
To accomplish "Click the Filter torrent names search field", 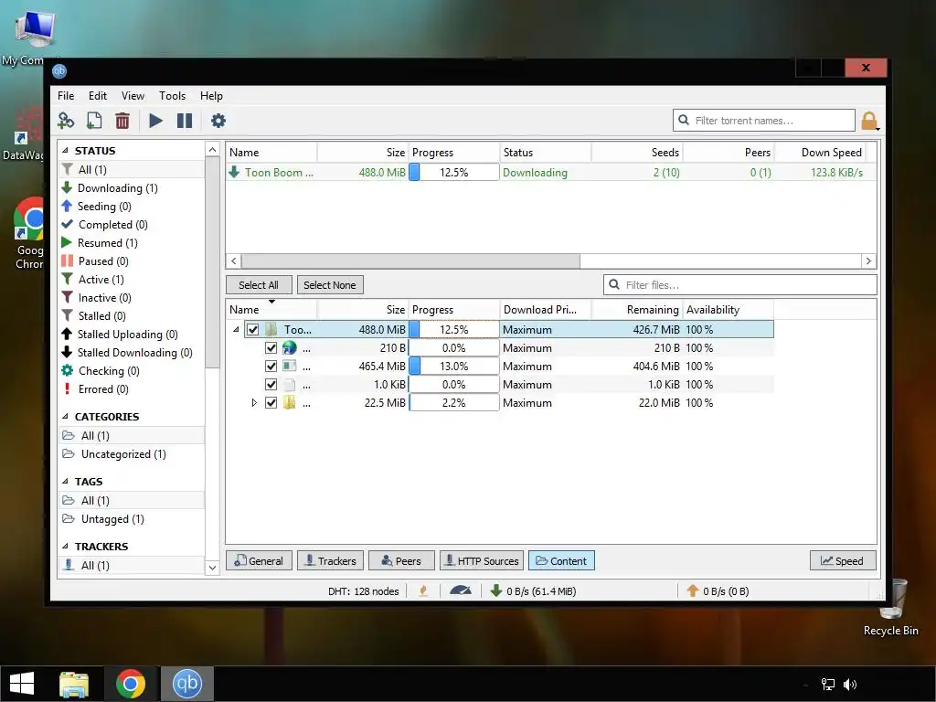I will pos(764,121).
